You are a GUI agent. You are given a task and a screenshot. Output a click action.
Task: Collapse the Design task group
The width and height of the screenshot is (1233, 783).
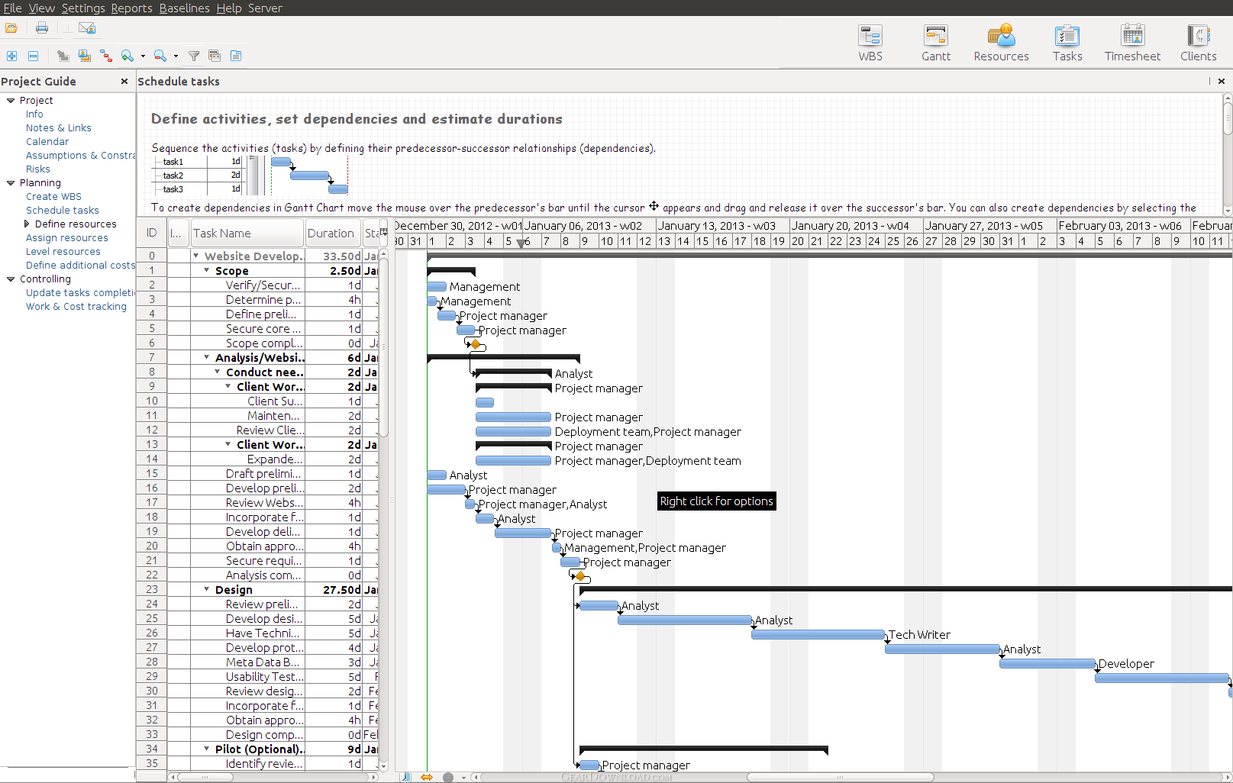[207, 589]
